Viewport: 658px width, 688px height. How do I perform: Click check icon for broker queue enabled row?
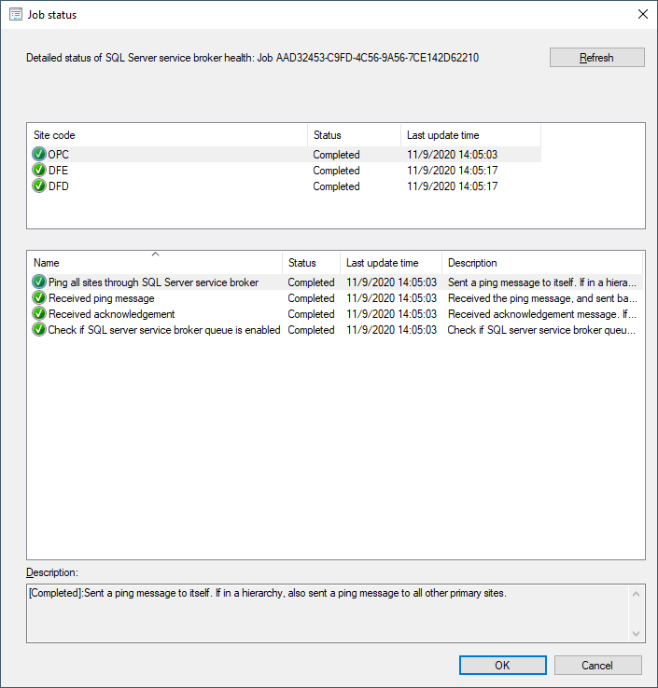tap(39, 329)
